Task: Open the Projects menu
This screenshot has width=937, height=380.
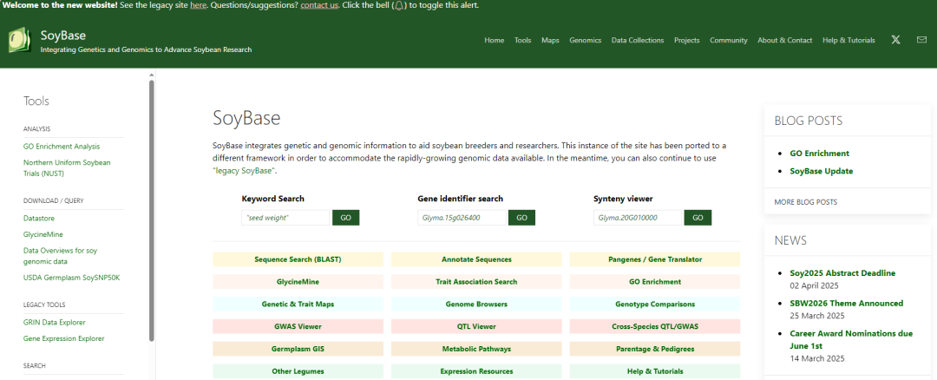Action: click(x=686, y=40)
